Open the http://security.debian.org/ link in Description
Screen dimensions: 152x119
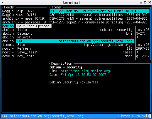pyautogui.click(x=86, y=71)
